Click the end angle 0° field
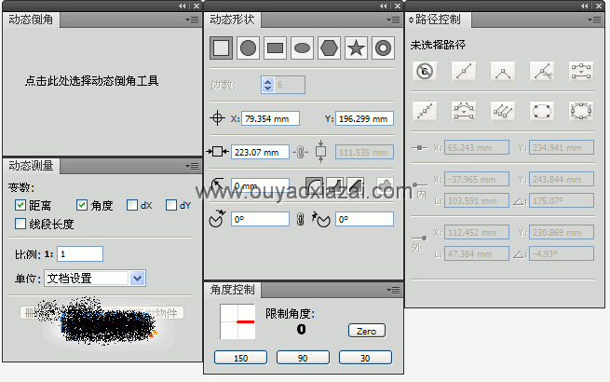 [x=364, y=219]
